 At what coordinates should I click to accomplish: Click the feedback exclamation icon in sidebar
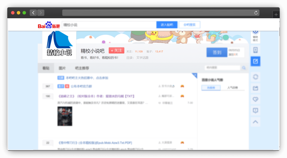point(255,110)
